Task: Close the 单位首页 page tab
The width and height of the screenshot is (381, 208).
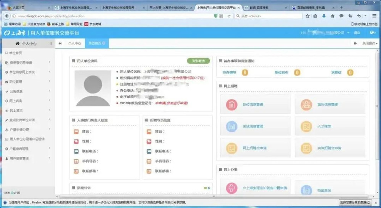Action: [104, 43]
